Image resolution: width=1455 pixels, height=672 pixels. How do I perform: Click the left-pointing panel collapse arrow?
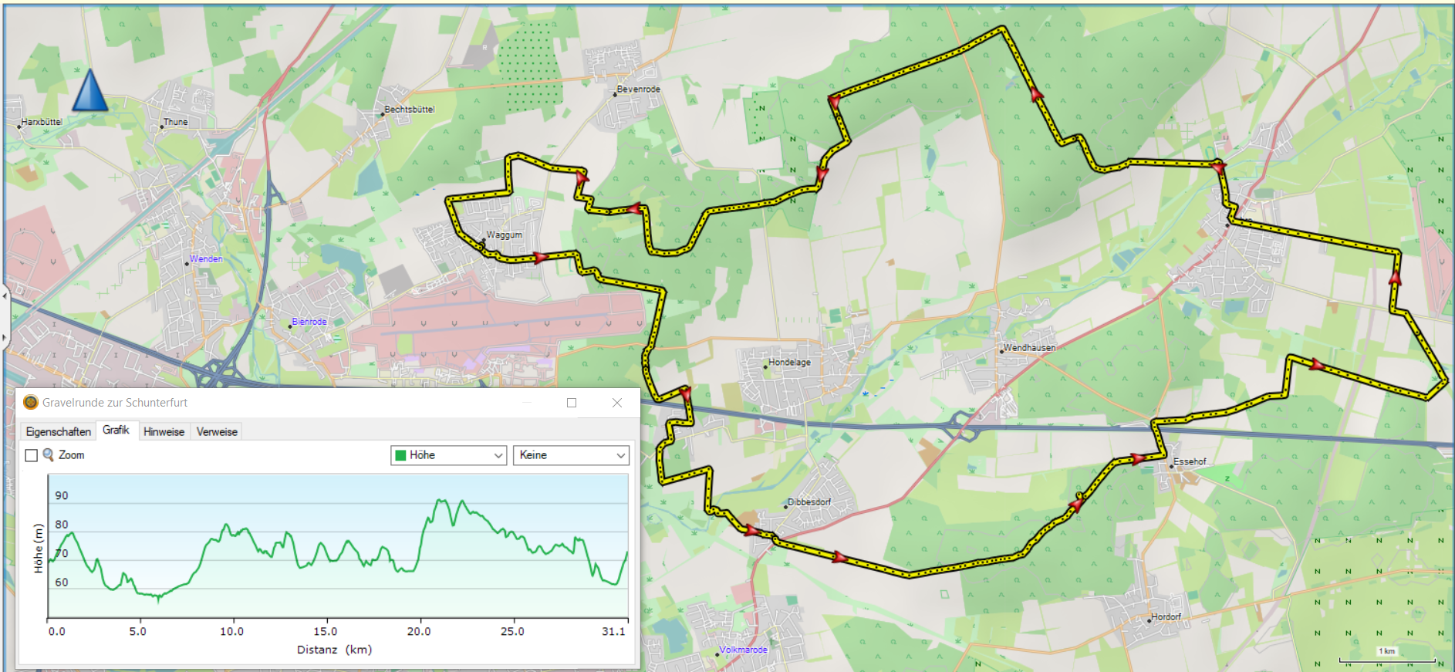point(5,295)
